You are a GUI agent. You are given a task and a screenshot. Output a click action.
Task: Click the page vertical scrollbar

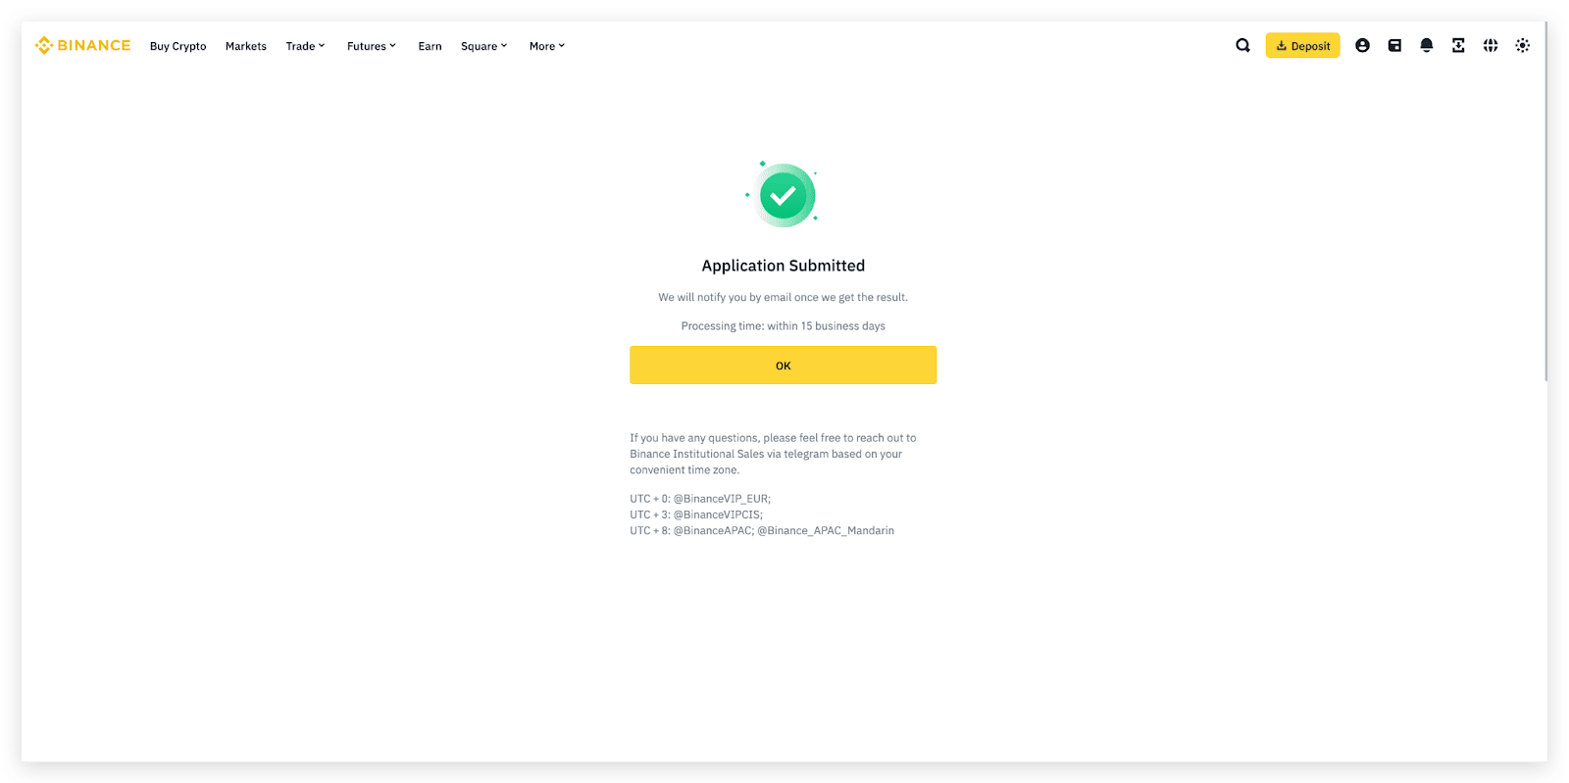(x=1546, y=202)
